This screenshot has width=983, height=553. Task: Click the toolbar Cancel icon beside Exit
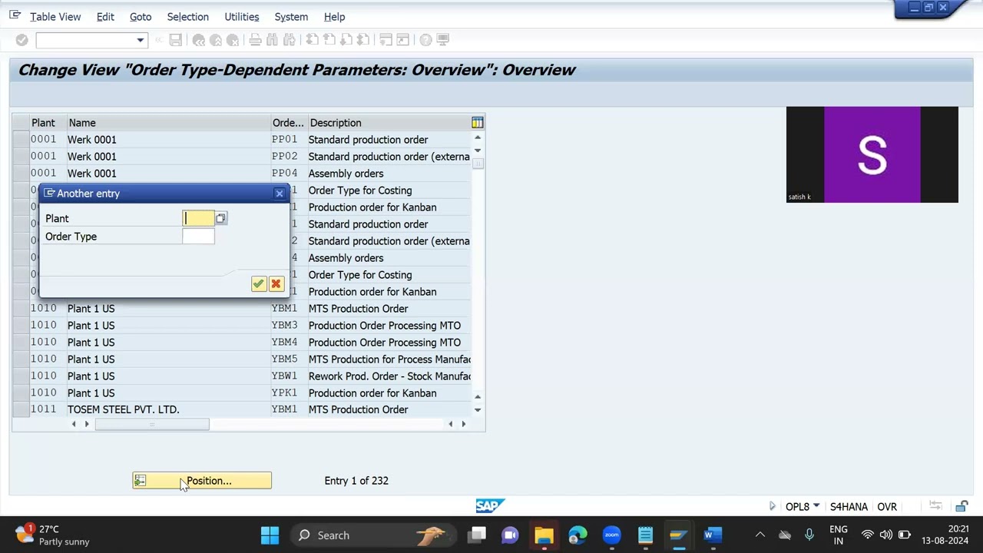tap(233, 40)
